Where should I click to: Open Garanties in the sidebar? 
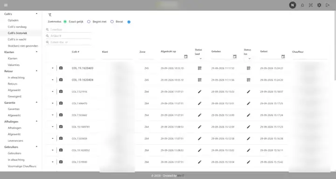click(x=14, y=109)
